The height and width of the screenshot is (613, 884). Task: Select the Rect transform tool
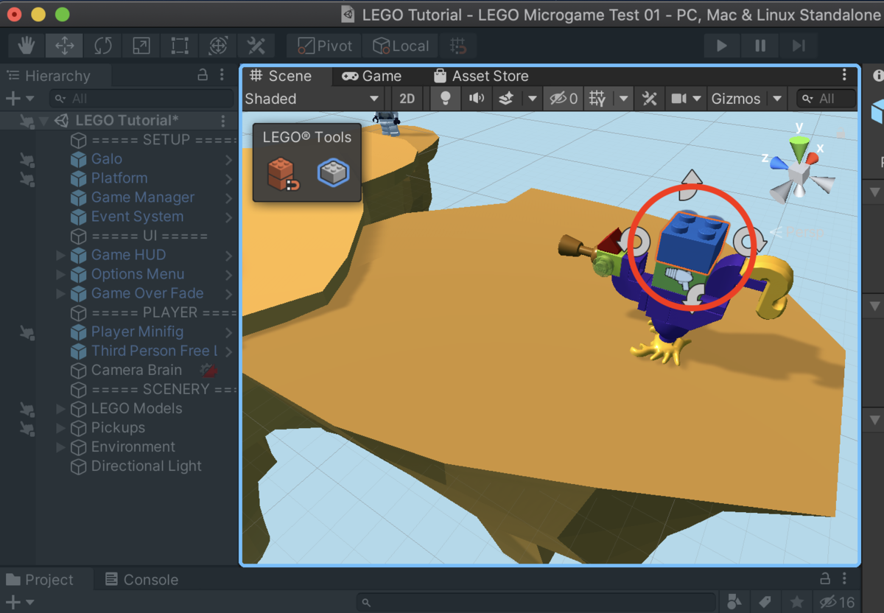tap(180, 46)
